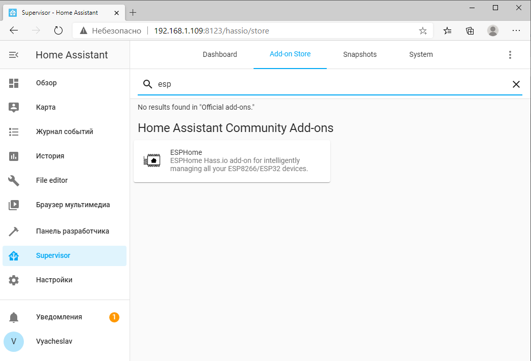The height and width of the screenshot is (361, 531).
Task: Open the ESPHome add-on card
Action: point(232,161)
